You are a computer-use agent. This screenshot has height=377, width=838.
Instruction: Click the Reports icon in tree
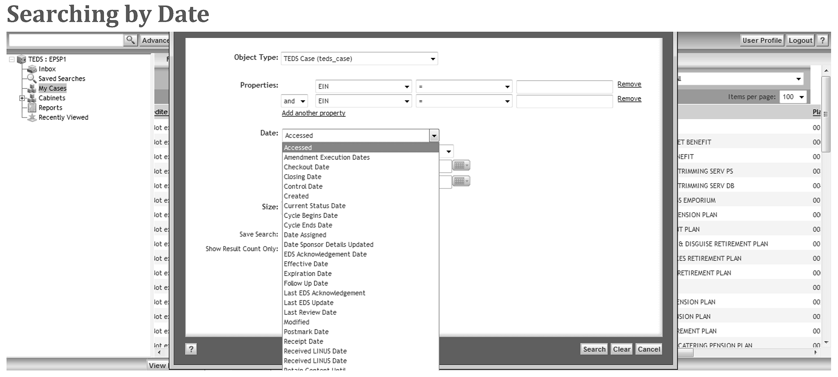[x=32, y=108]
